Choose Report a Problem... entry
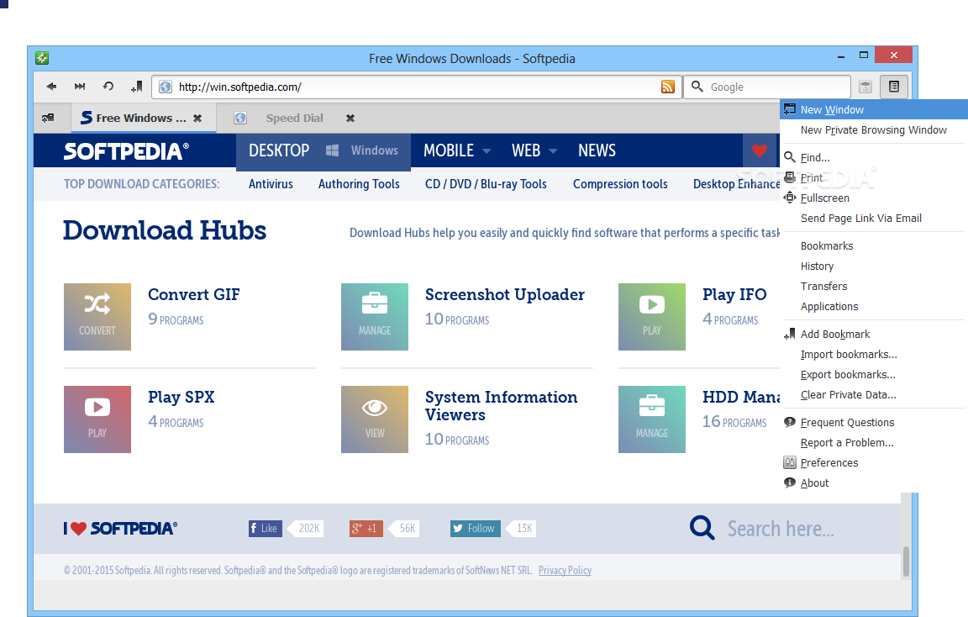The width and height of the screenshot is (968, 617). (x=874, y=443)
